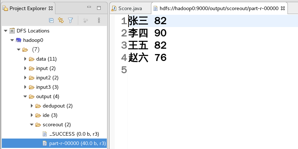Click editor line 3 text 王五 82
Viewport: 298px width, 149px height.
(x=147, y=45)
